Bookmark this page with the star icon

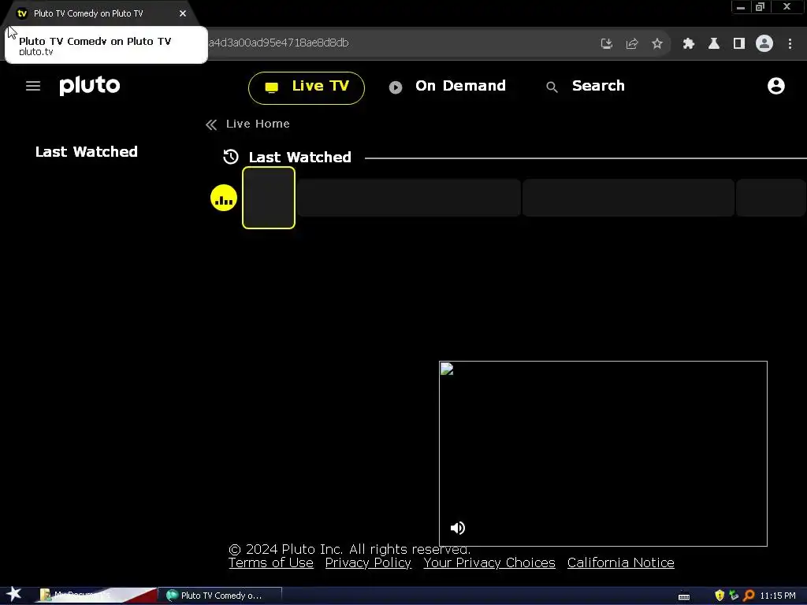pyautogui.click(x=657, y=44)
